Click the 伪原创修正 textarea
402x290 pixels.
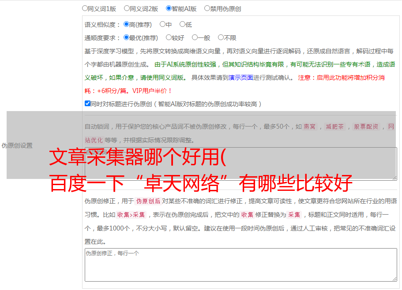[x=241, y=265]
